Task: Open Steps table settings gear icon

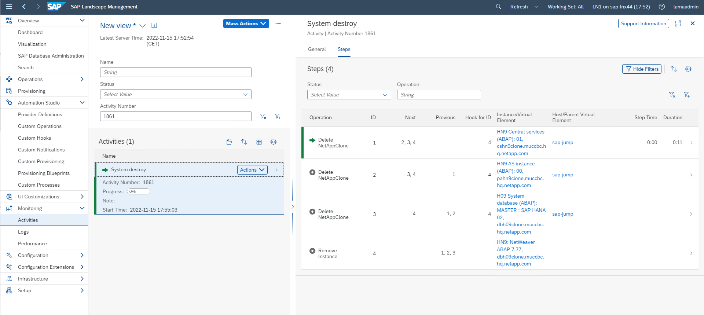Action: coord(688,69)
